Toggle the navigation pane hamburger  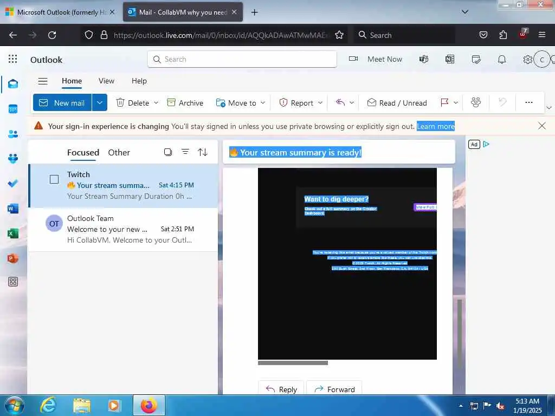tap(43, 81)
